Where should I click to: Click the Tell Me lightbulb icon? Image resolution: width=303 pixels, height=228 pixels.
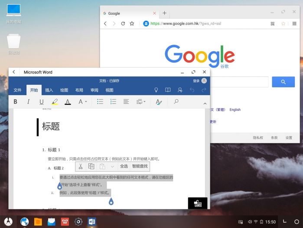coord(156,90)
